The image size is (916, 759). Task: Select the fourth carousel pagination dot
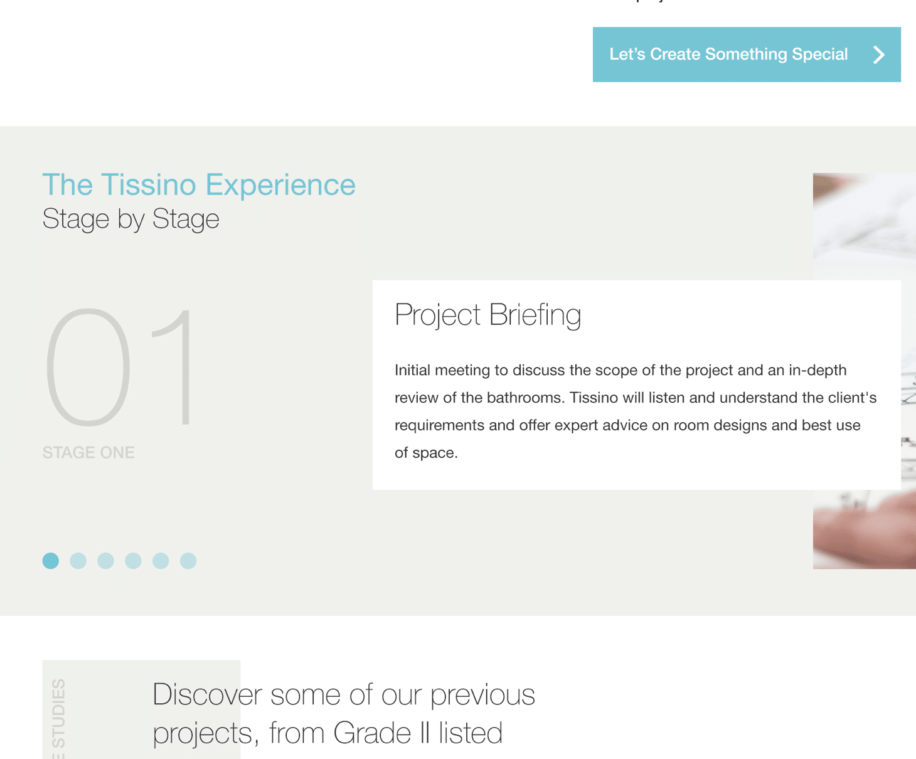pyautogui.click(x=133, y=561)
